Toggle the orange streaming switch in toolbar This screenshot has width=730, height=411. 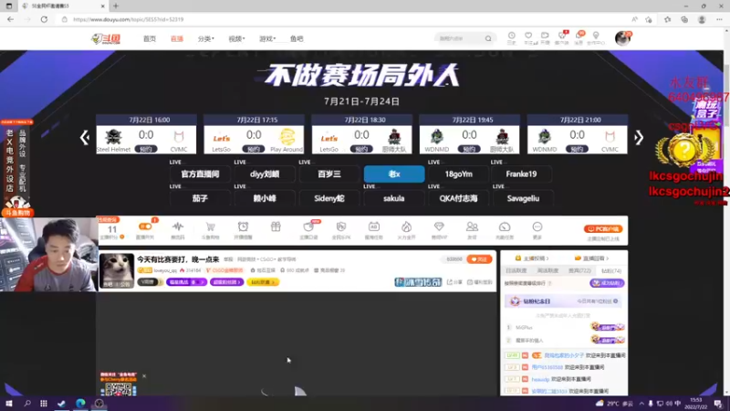(x=145, y=227)
